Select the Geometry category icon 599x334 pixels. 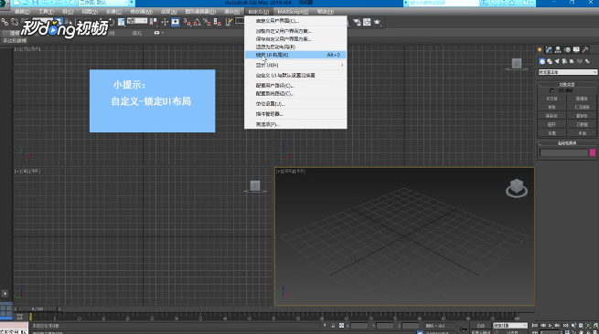point(541,61)
